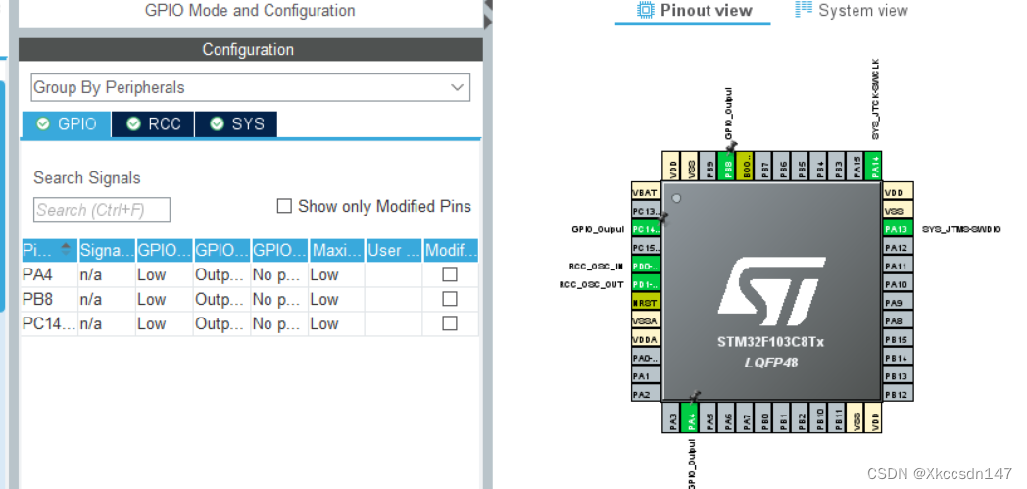This screenshot has width=1027, height=489.
Task: Select the PC14.. row in GPIO table
Action: (250, 323)
